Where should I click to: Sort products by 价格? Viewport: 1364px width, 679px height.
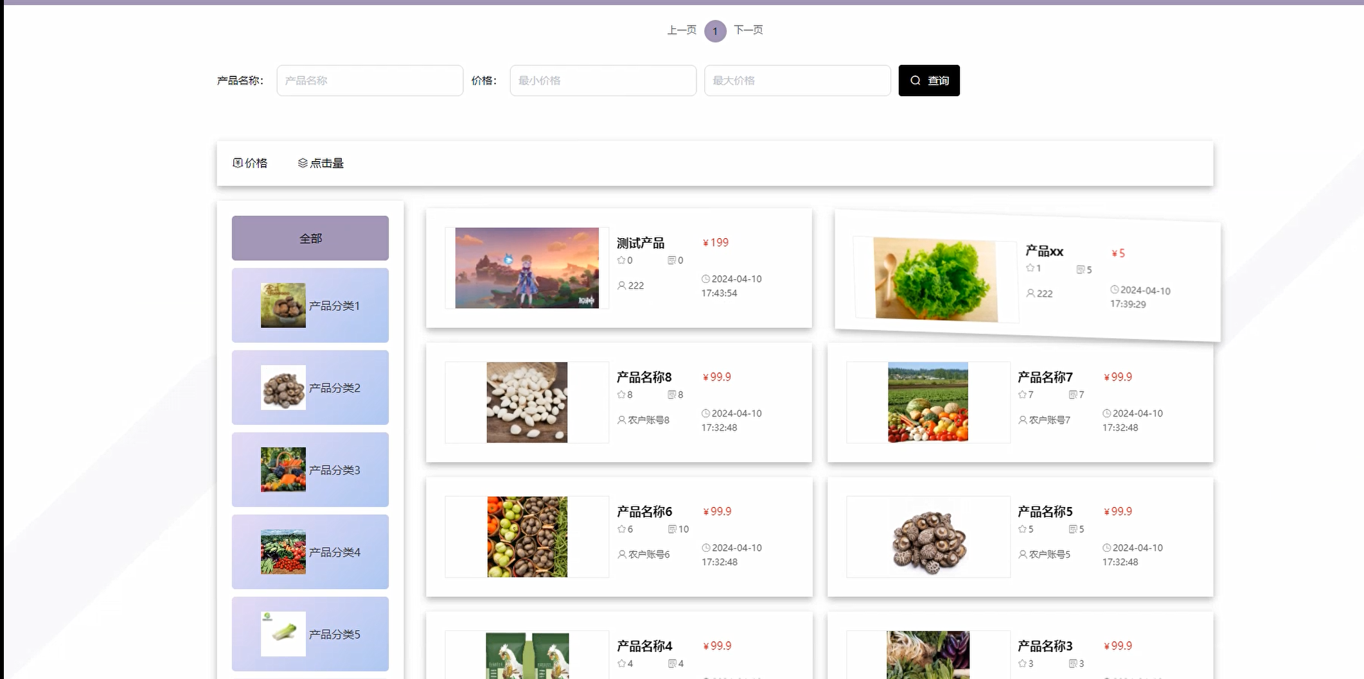point(250,163)
